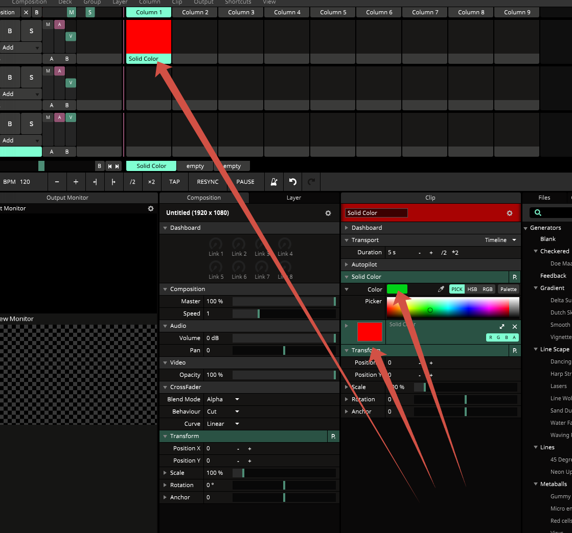Toggle the R channel on clip preview
The height and width of the screenshot is (533, 572).
[491, 337]
